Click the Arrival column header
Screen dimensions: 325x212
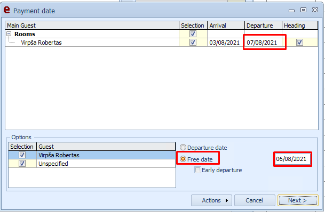[226, 26]
